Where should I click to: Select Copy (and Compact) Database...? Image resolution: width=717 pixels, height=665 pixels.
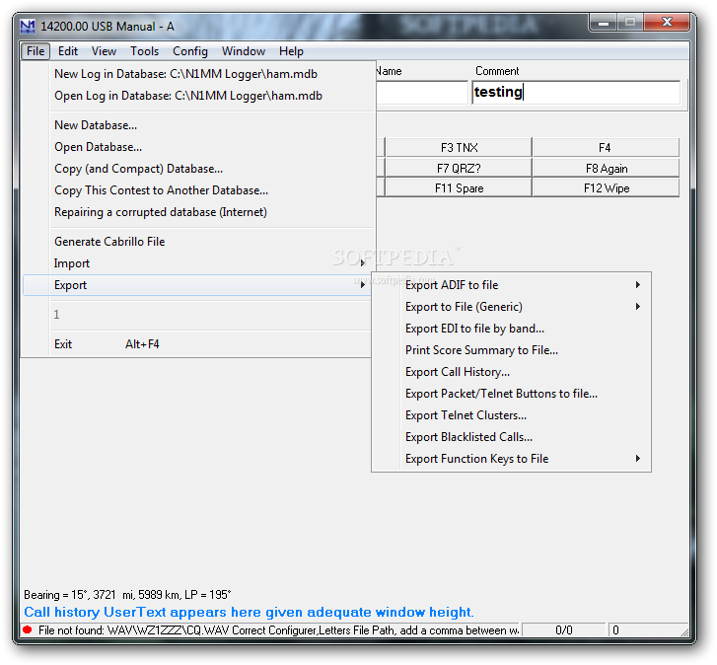[196, 169]
